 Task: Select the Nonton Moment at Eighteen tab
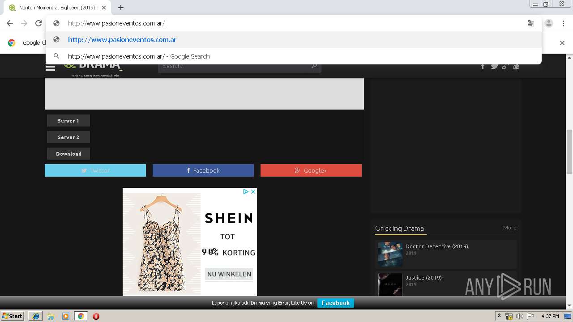(x=57, y=8)
